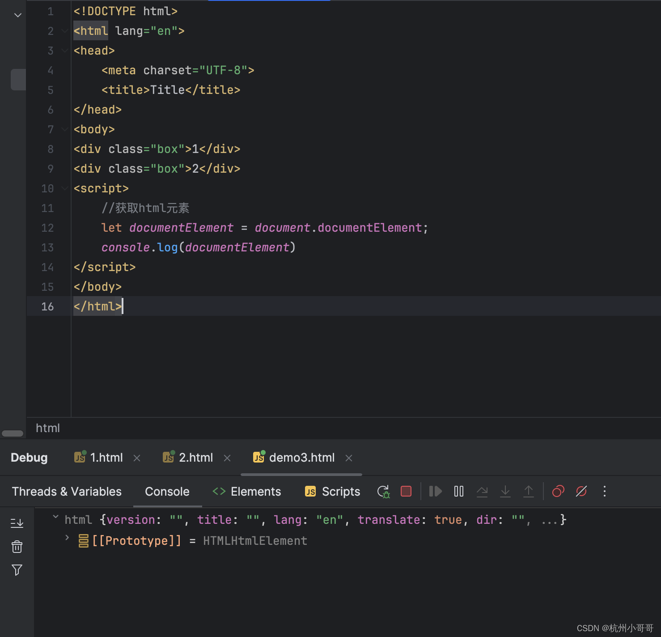Screen dimensions: 661x637
Task: Collapse the html object in console output
Action: pyautogui.click(x=55, y=518)
